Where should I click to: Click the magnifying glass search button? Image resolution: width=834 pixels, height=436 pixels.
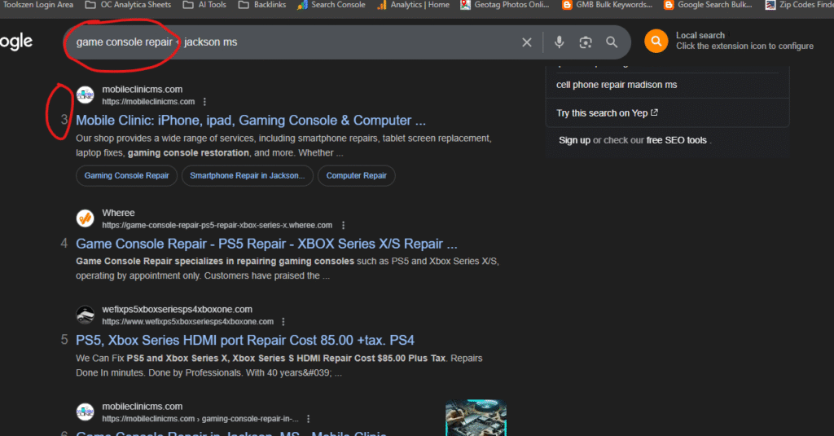[612, 42]
